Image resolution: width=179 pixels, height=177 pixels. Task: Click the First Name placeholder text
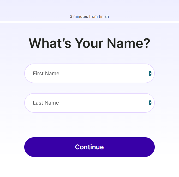[x=46, y=73]
